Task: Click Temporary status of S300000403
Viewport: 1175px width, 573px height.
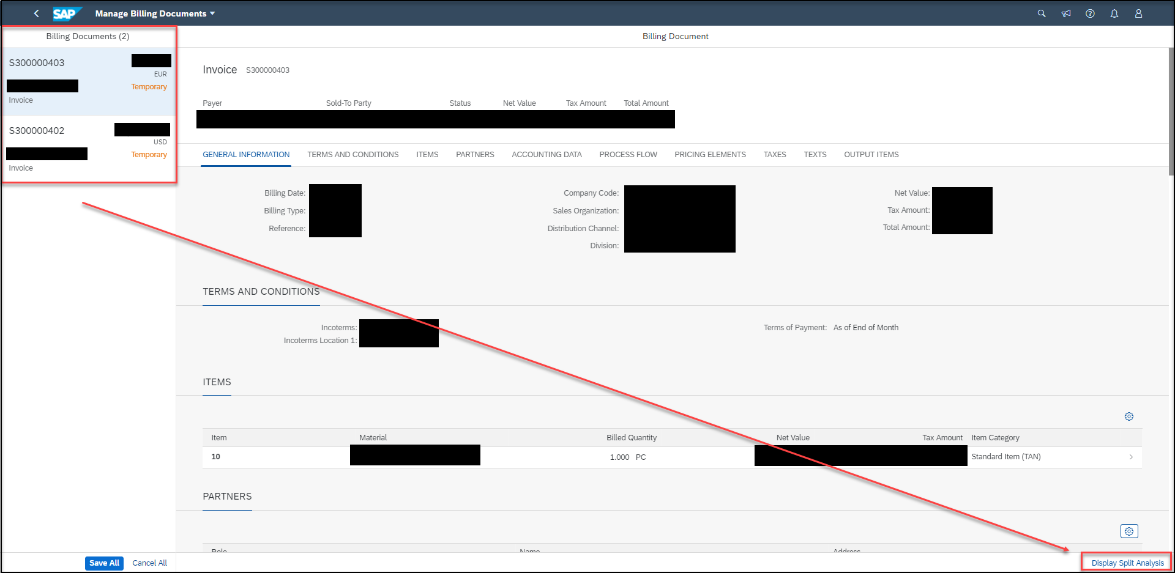Action: point(149,87)
